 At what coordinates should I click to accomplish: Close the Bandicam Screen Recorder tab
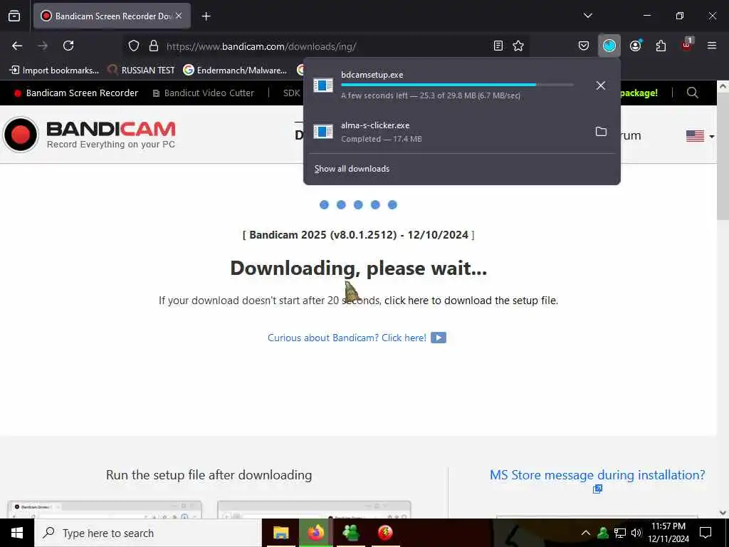pyautogui.click(x=179, y=16)
